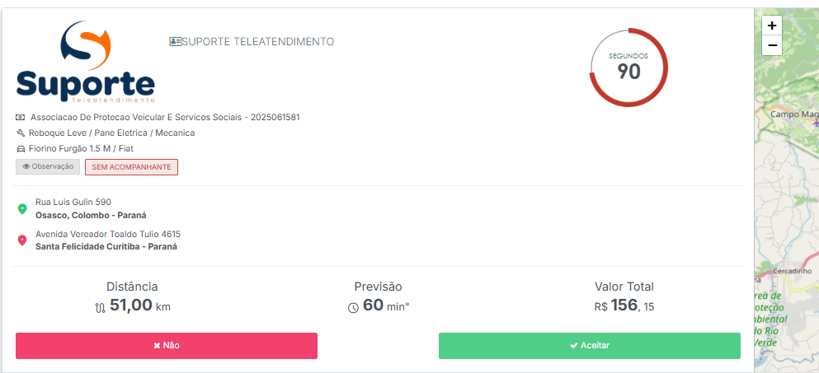Click the wrench icon beside Reboque Leve
This screenshot has width=819, height=373.
tap(21, 133)
